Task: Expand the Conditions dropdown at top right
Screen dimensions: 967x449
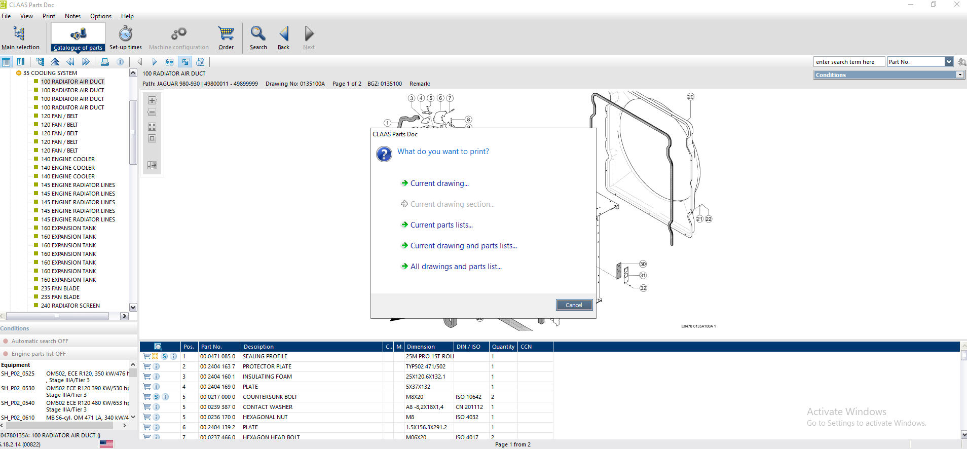Action: coord(959,75)
